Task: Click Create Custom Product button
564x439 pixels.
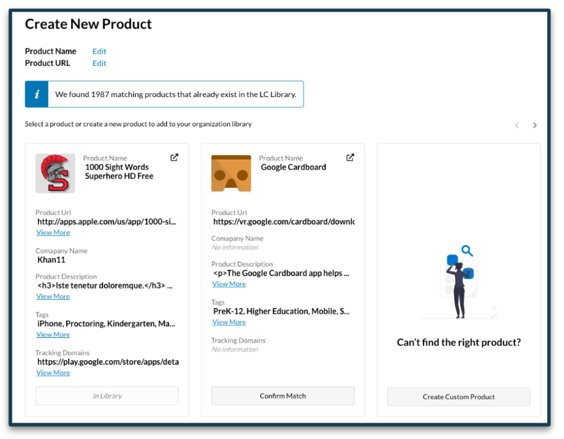Action: click(x=458, y=397)
